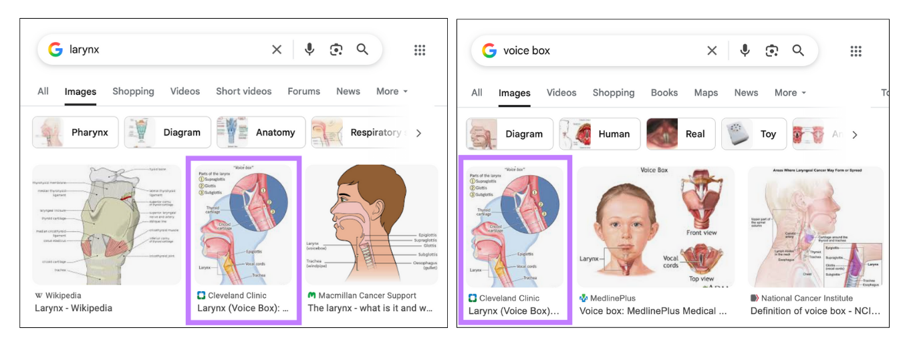The height and width of the screenshot is (346, 913).
Task: Open News tab in larynx results
Action: coord(348,92)
